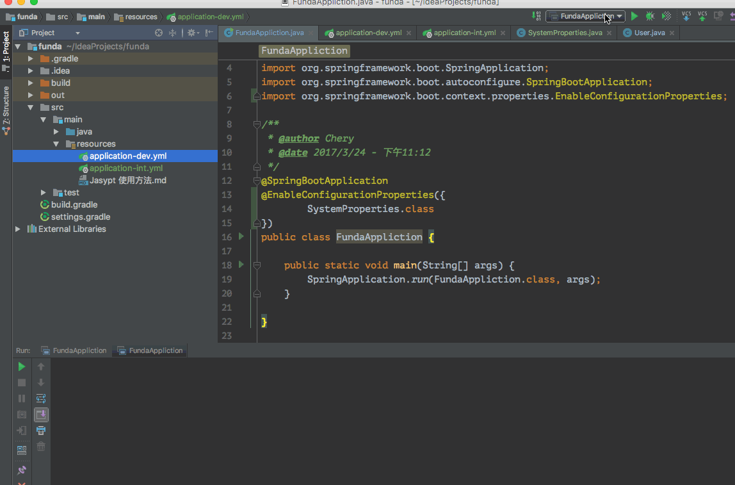Click the Make Project build icon

[x=537, y=17]
